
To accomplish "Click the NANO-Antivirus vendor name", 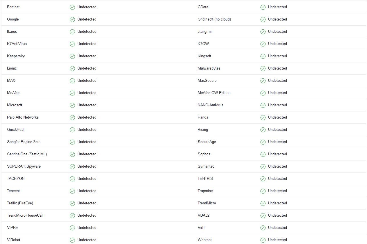I will pyautogui.click(x=210, y=105).
